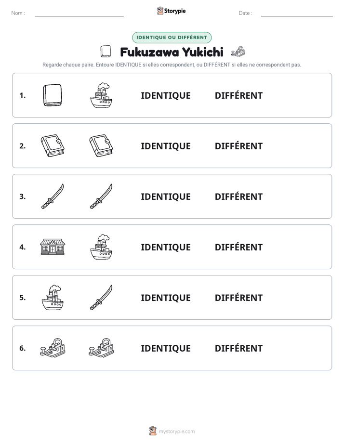
Task: Choose IDENTIQUE for pair 2
Action: pos(166,146)
